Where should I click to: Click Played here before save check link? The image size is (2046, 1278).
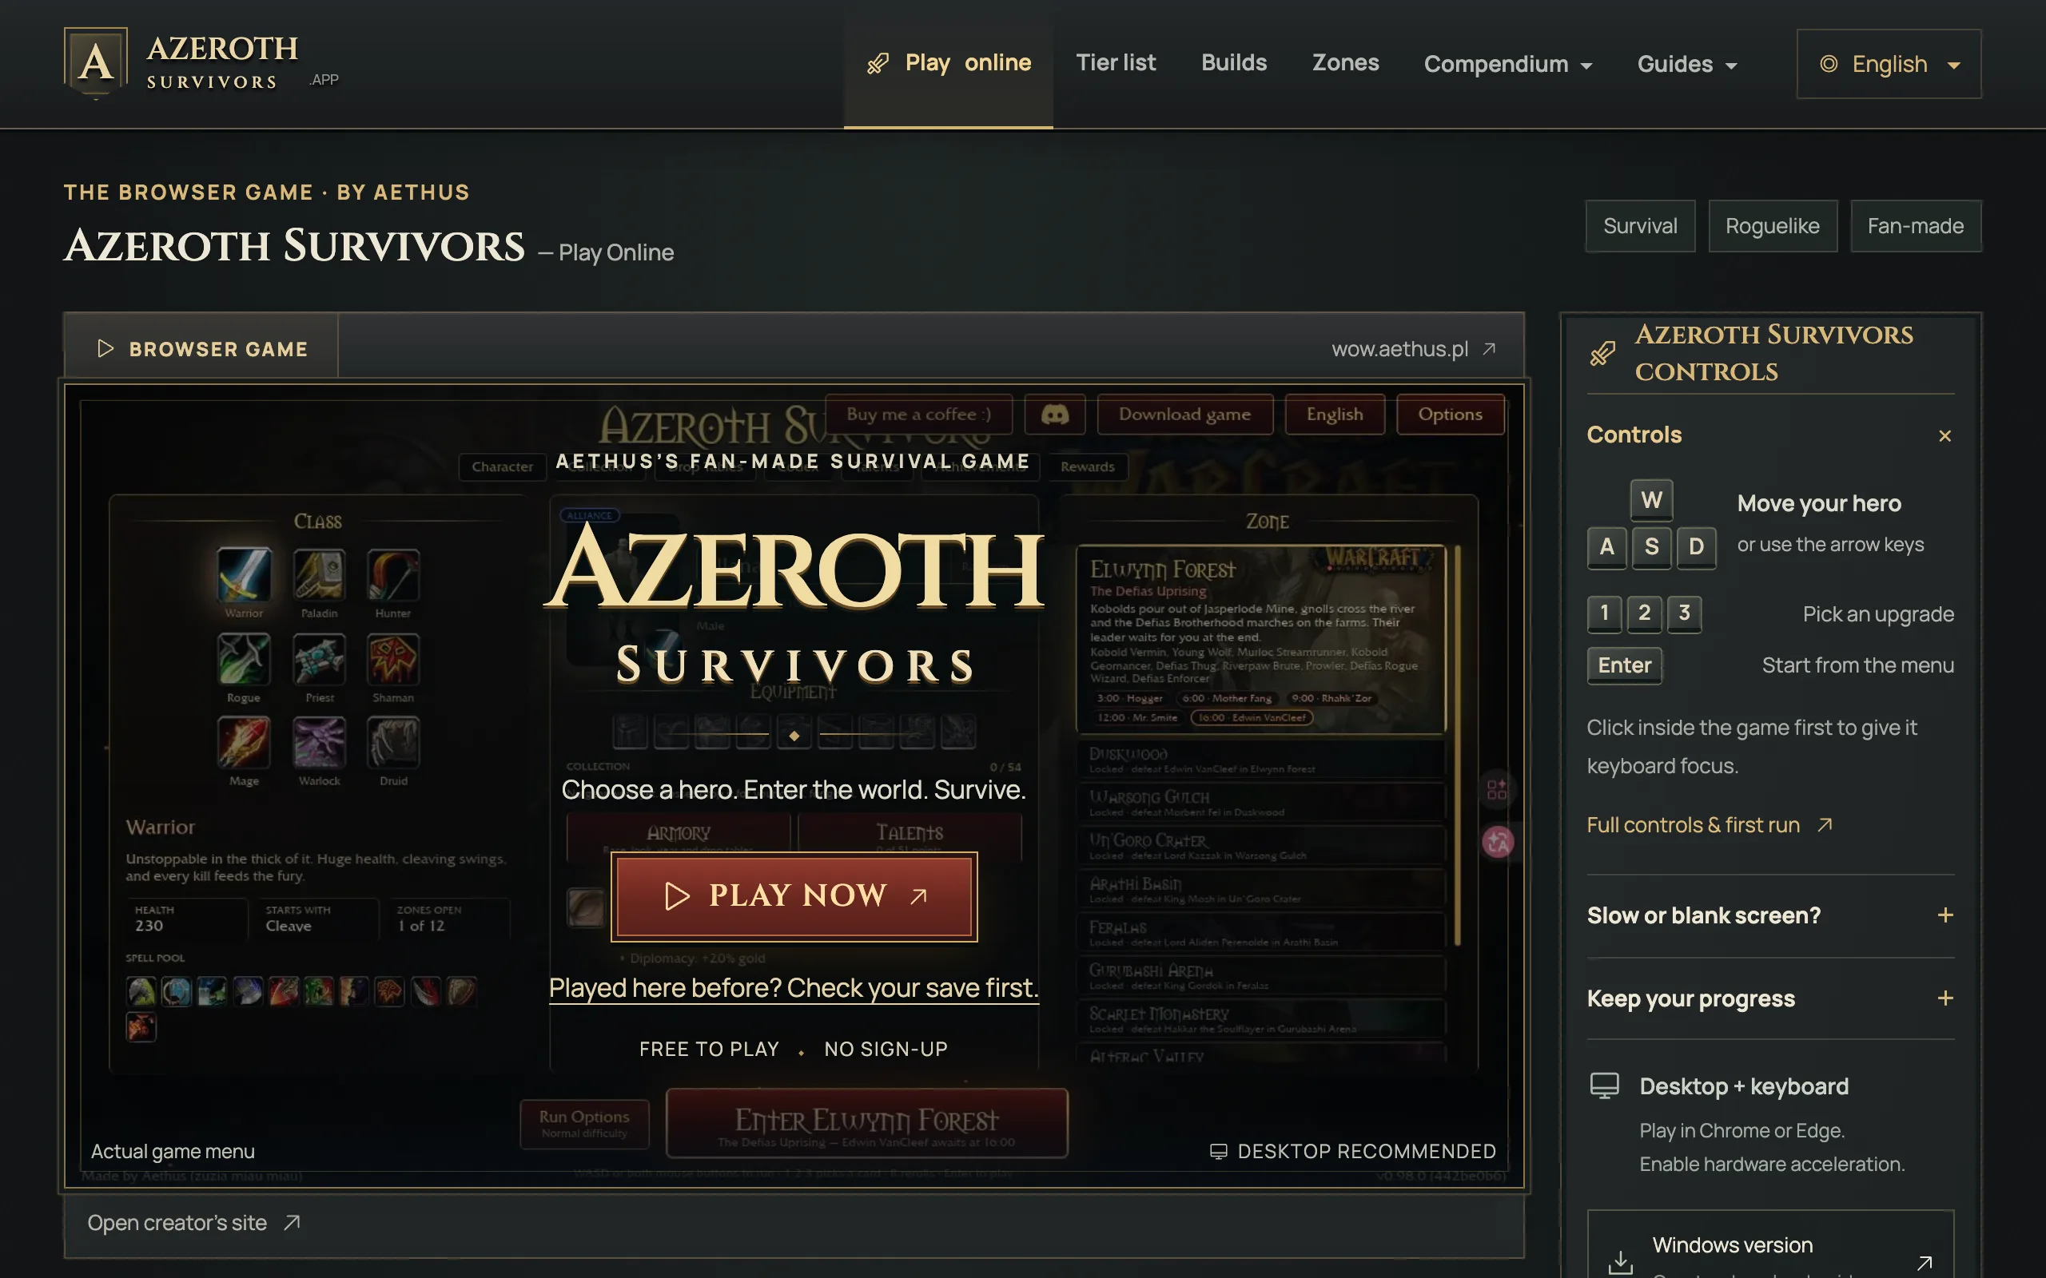point(793,988)
